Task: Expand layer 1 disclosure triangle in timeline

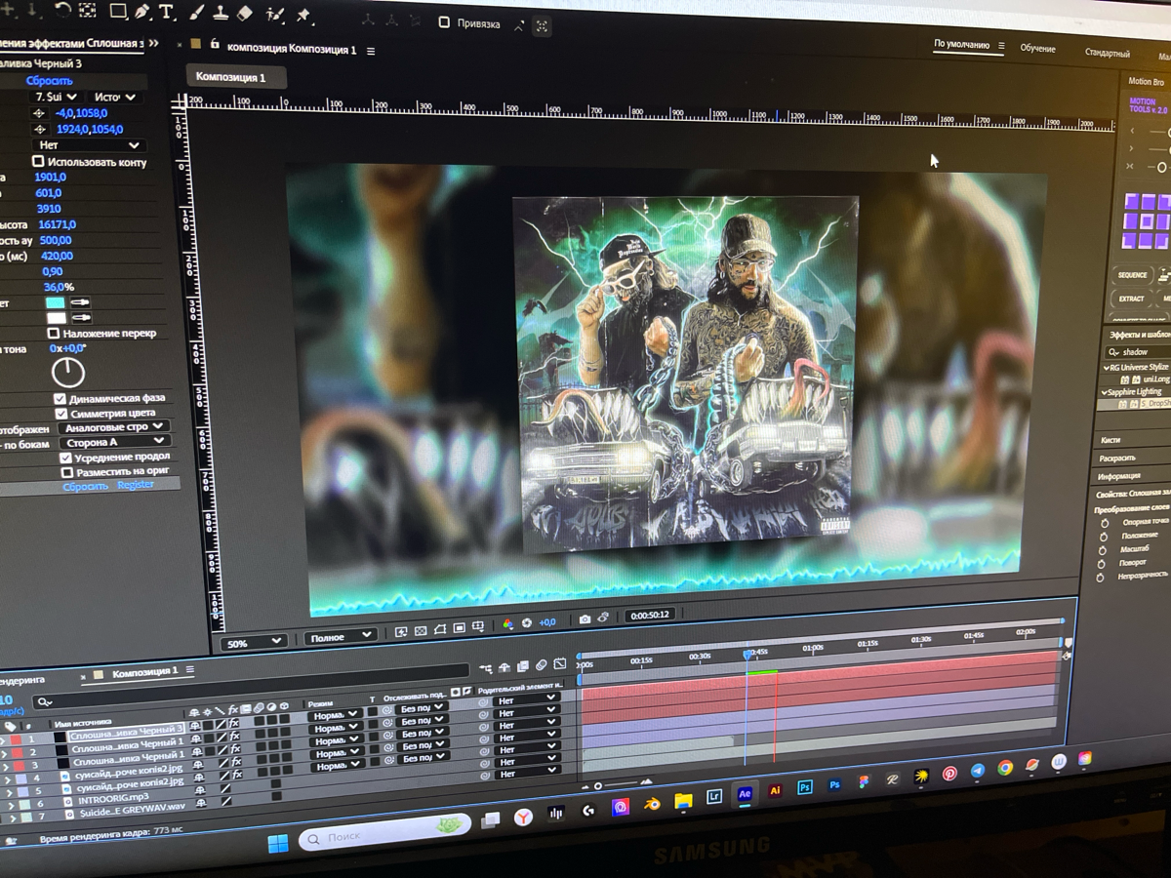Action: click(3, 740)
